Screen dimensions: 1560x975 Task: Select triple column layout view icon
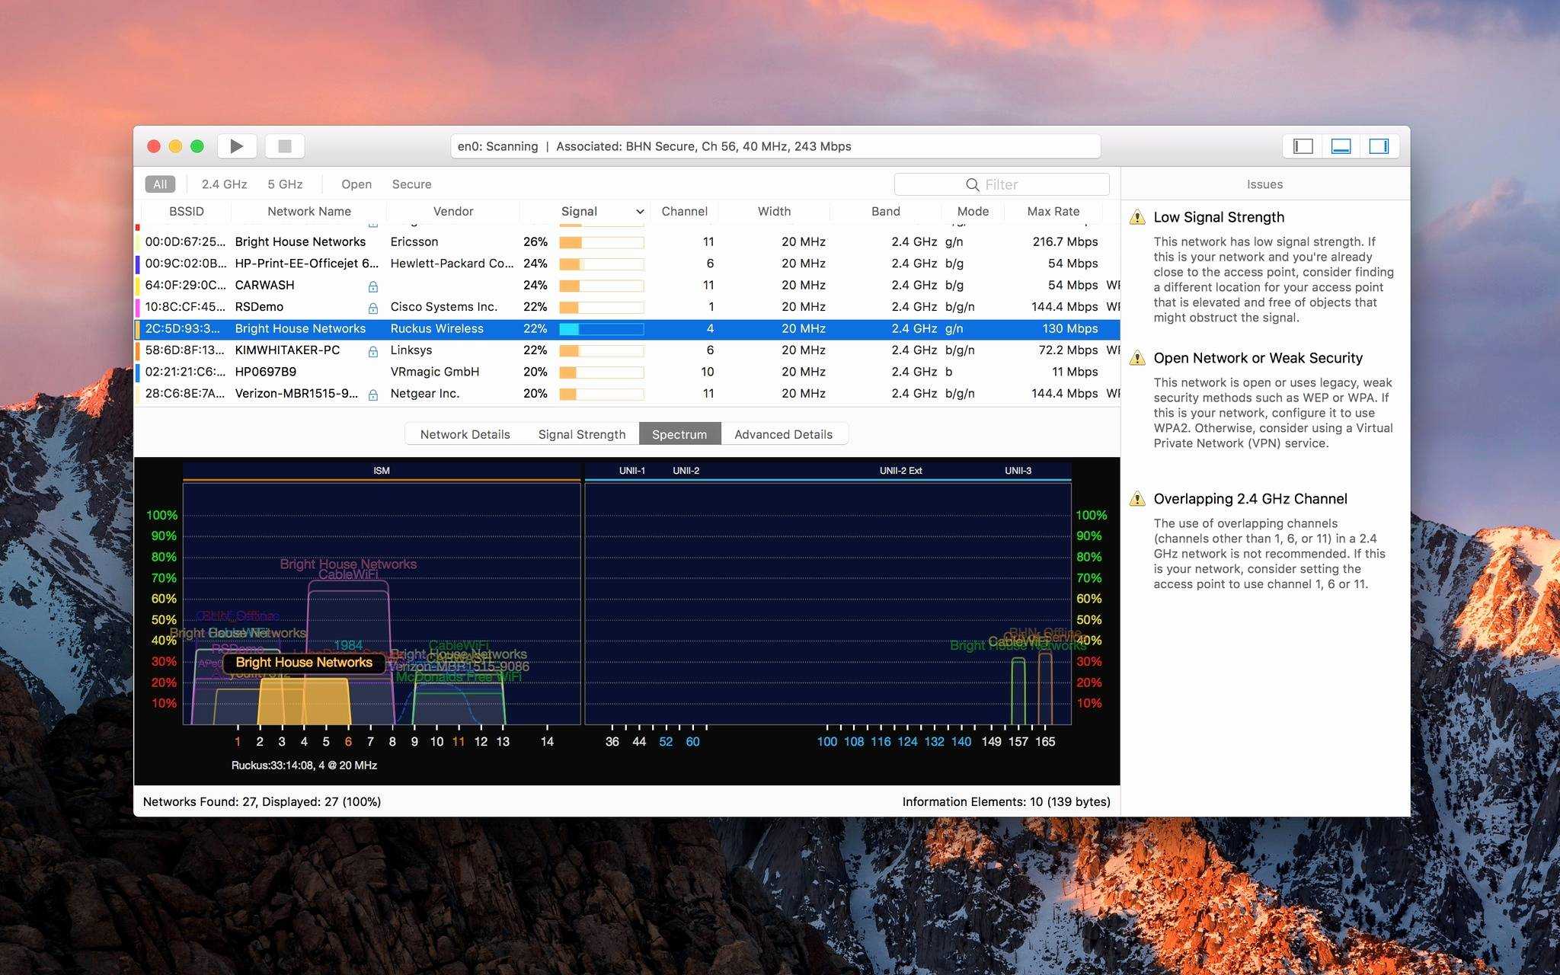(x=1378, y=147)
